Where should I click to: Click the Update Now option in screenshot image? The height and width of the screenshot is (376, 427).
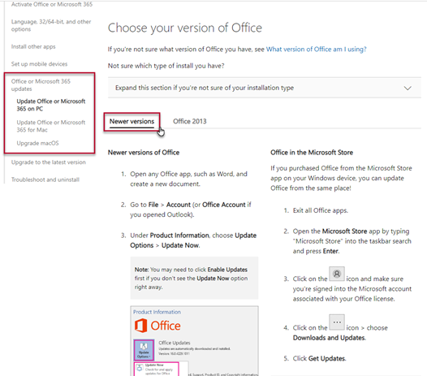(156, 369)
